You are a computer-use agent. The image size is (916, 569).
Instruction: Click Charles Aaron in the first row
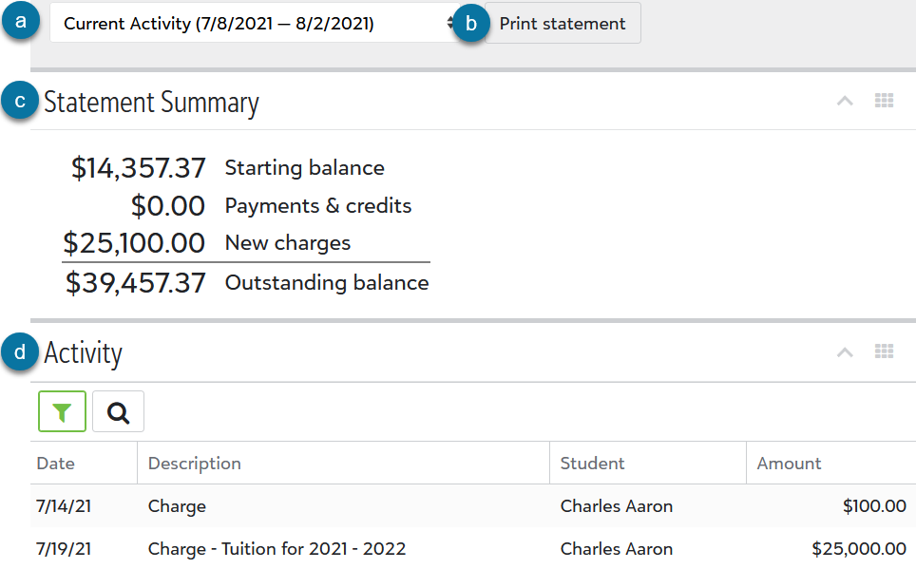click(x=616, y=506)
